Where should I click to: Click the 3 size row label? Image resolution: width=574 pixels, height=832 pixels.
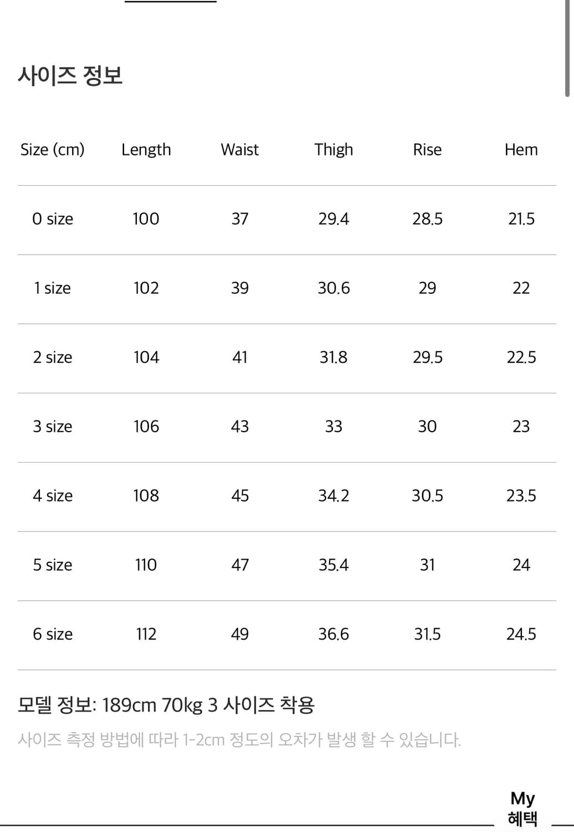tap(53, 427)
